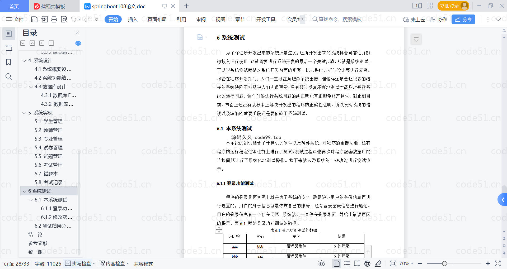Adjust the zoom slider handle
This screenshot has height=269, width=507.
(x=444, y=263)
